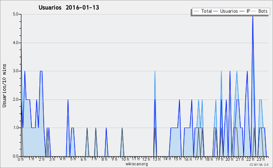273x168 pixels.
Task: Click the "3.0" y-axis value
Action: click(16, 71)
